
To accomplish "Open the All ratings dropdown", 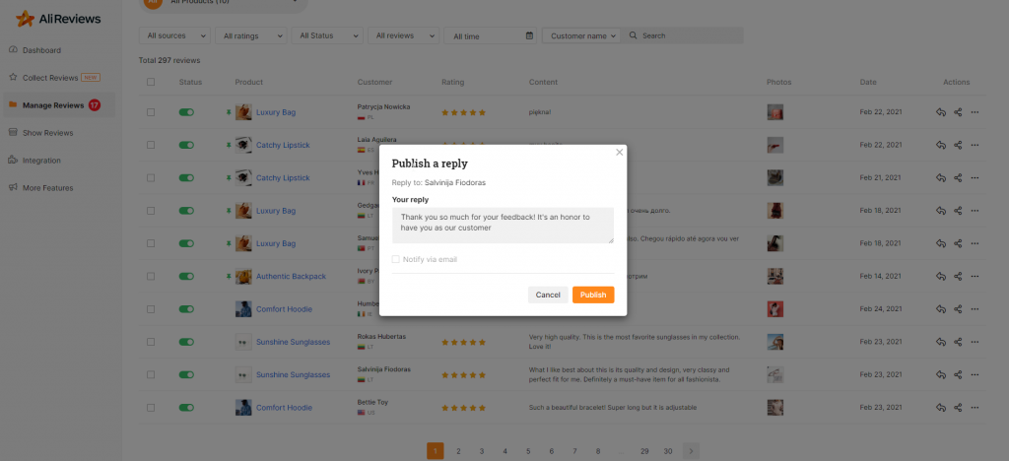I will tap(251, 35).
